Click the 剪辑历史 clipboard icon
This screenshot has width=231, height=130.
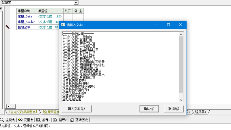pyautogui.click(x=72, y=120)
